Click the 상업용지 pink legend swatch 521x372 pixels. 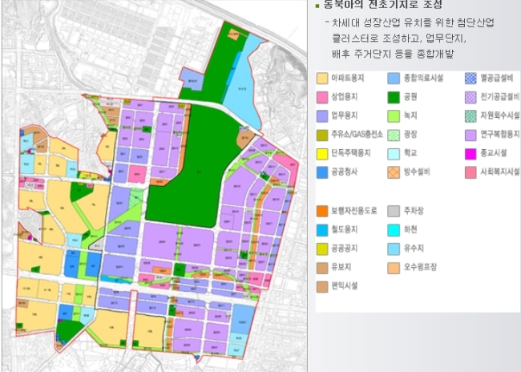pos(322,97)
